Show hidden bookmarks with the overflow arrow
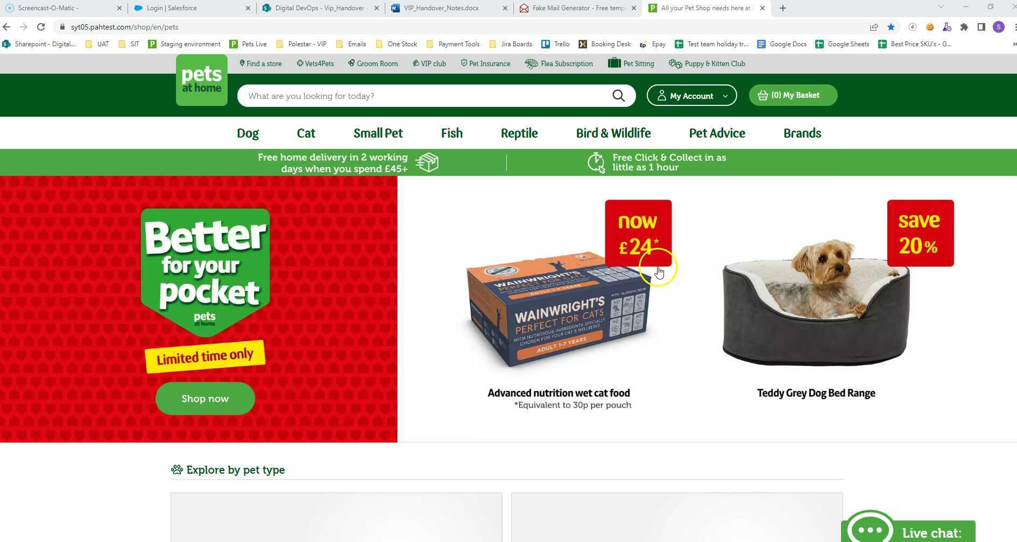 [x=1014, y=44]
